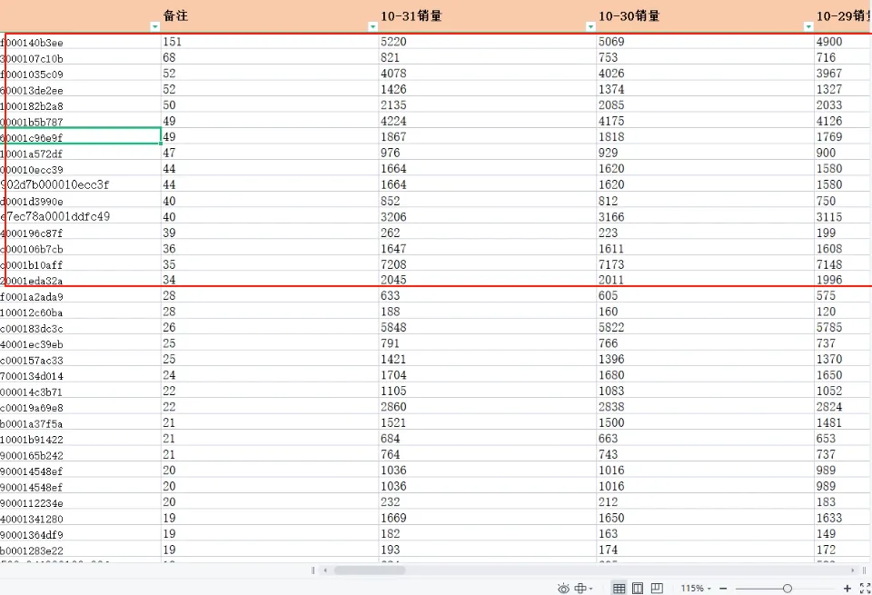Screen dimensions: 872x595
Task: Open filter dropdown for 备注 column
Action: [x=372, y=26]
